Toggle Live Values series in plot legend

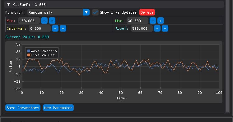(41, 55)
